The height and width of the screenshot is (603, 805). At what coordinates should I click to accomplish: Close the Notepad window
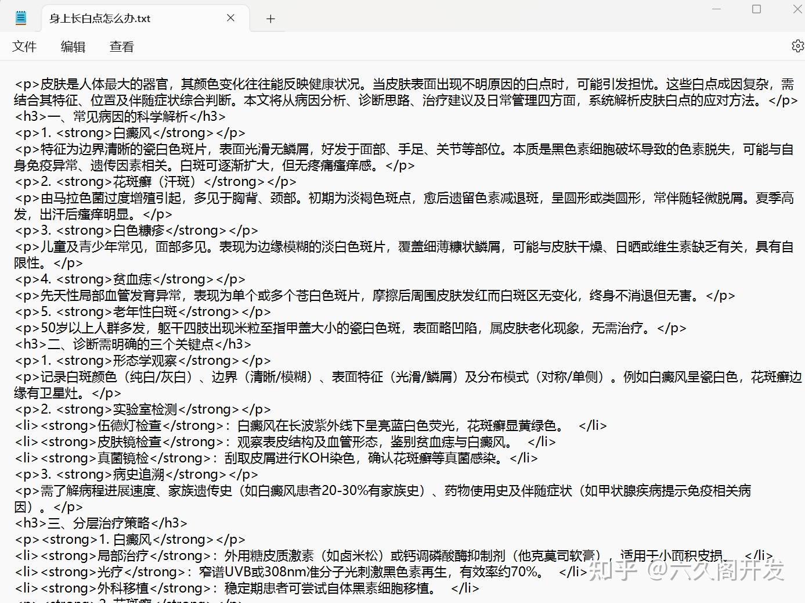pyautogui.click(x=797, y=9)
